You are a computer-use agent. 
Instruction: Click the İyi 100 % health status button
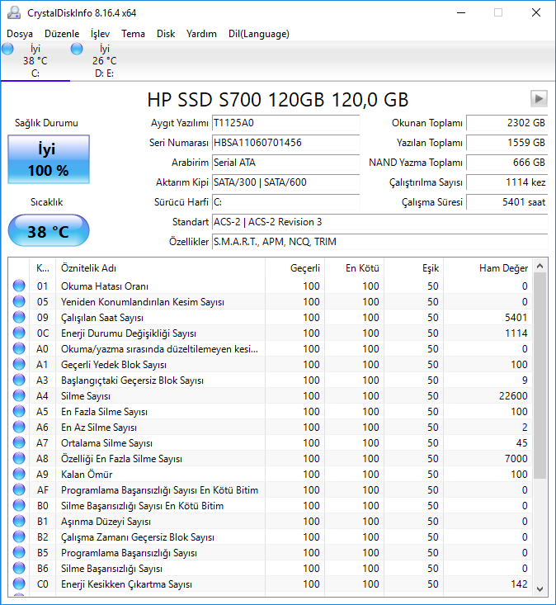coord(49,159)
